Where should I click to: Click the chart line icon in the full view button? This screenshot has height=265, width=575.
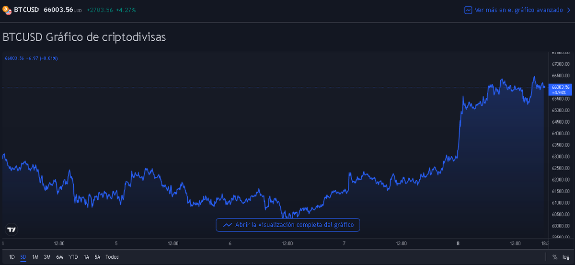pyautogui.click(x=227, y=225)
